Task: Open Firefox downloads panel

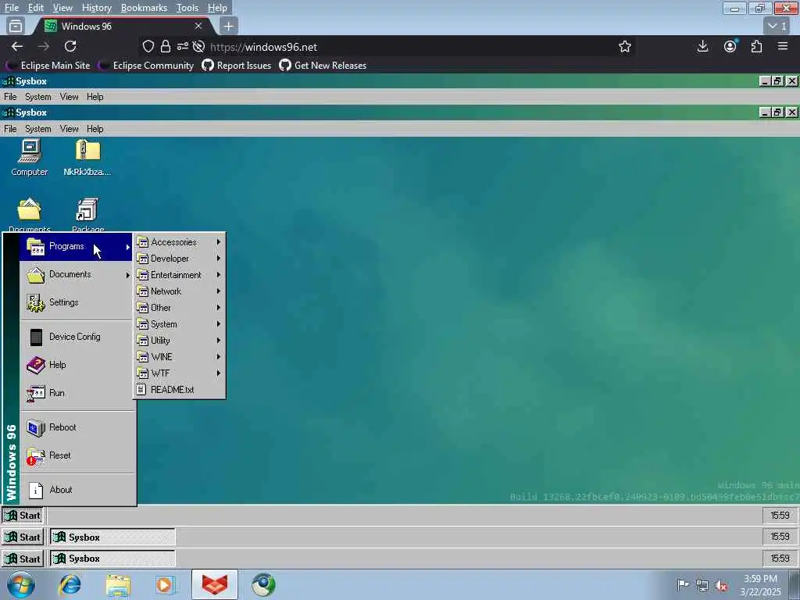Action: [x=702, y=46]
